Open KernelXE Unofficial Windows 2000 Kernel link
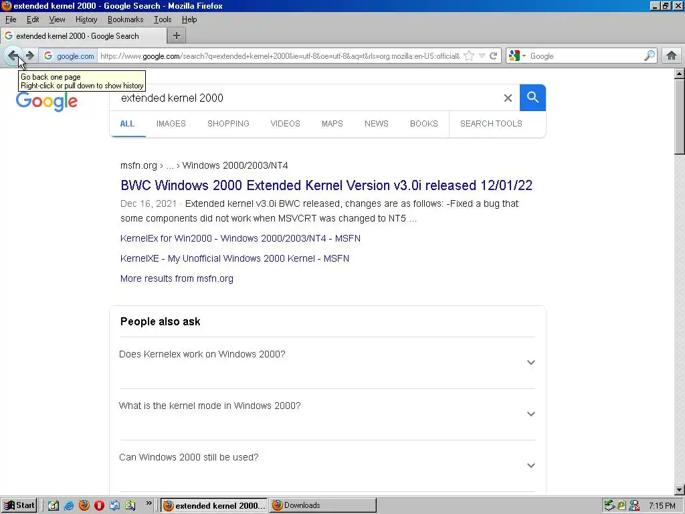The height and width of the screenshot is (514, 685). [x=235, y=258]
